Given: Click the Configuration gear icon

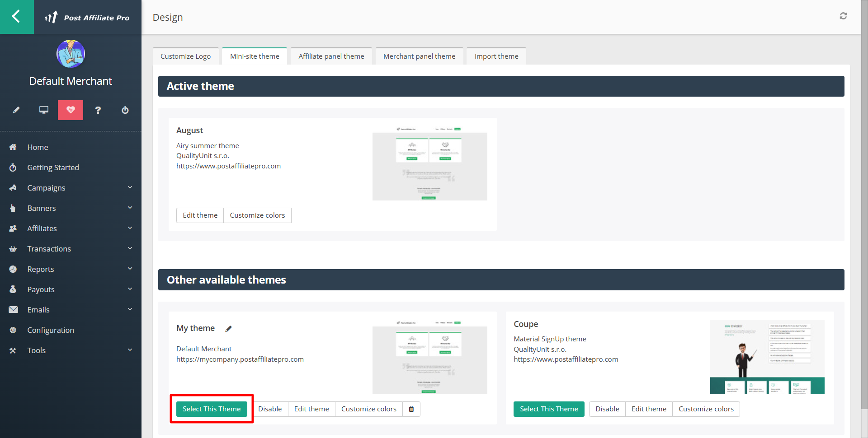Looking at the screenshot, I should click(13, 330).
